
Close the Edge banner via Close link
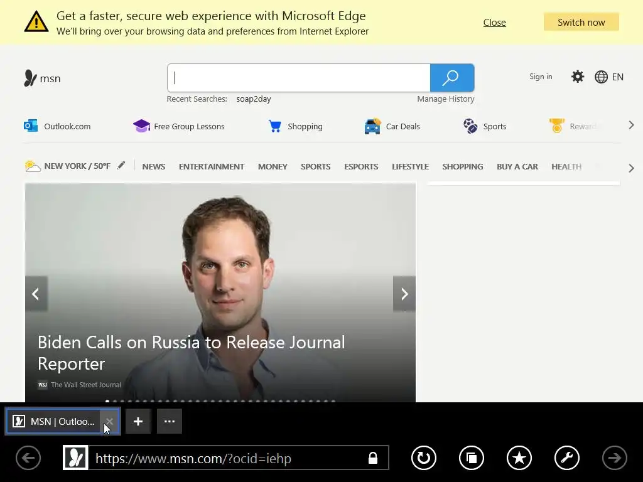[495, 23]
